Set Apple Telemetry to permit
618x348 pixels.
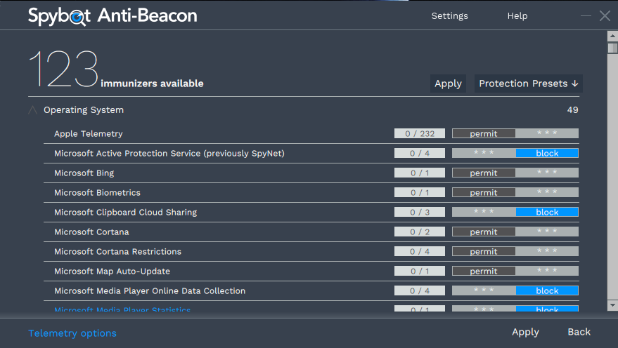(x=484, y=133)
